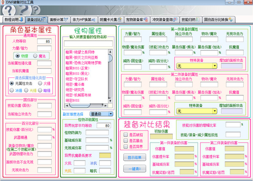This screenshot has height=181, width=253.
Task: Open the 冲突装备查询 tab
Action: (165, 20)
